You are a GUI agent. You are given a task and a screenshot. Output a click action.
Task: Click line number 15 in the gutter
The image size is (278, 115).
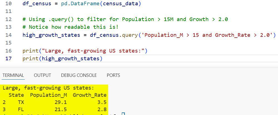[x=8, y=43]
